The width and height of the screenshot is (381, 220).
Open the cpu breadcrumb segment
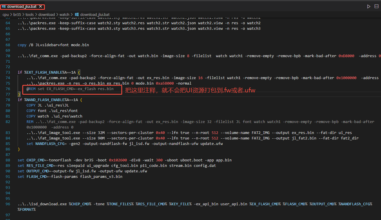coord(6,14)
